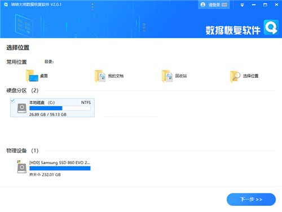The height and width of the screenshot is (212, 282).
Task: Open the My Documents (我的文档) folder icon
Action: pyautogui.click(x=100, y=76)
